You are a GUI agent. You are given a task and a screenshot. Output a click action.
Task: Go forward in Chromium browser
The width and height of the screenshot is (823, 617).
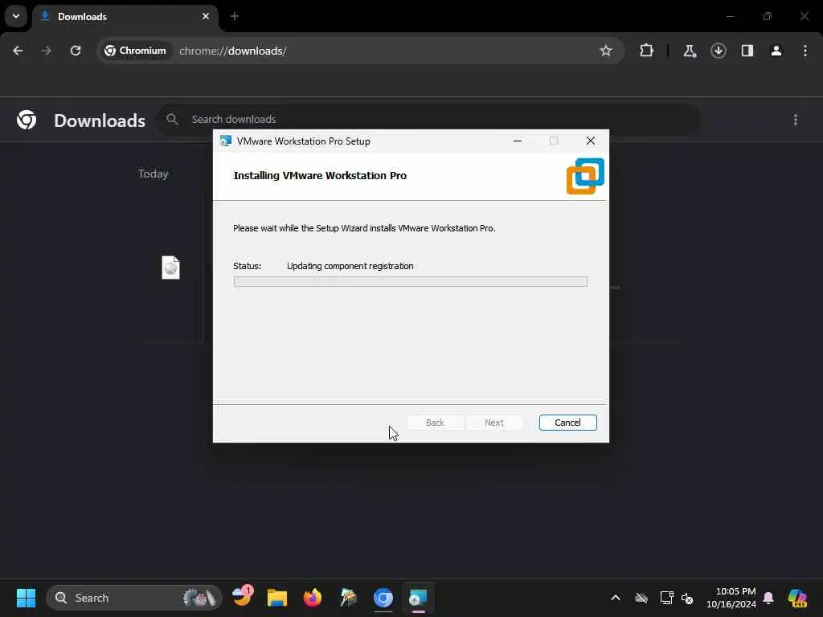pos(46,51)
